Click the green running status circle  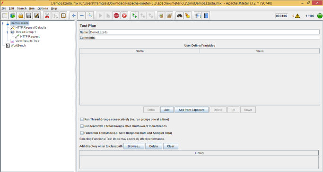[320, 16]
